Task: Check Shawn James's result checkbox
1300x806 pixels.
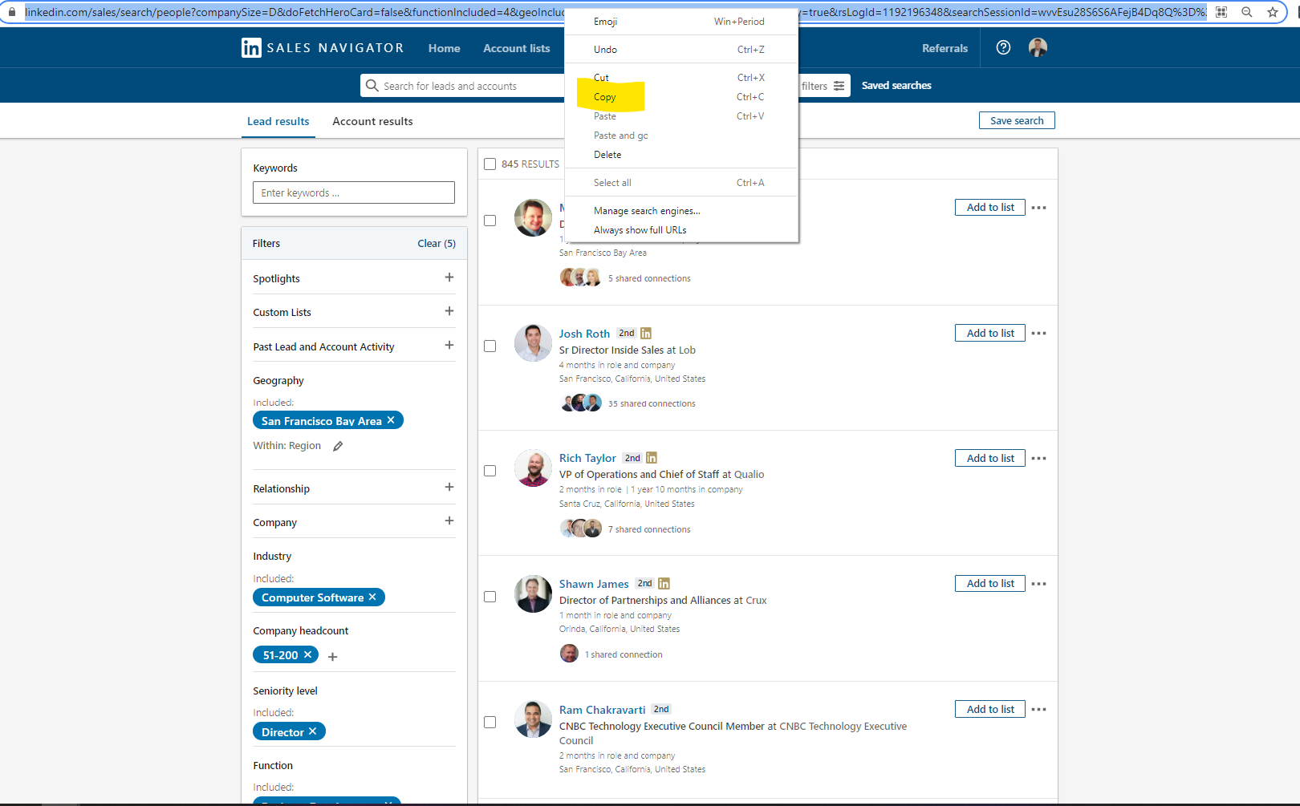Action: pos(490,597)
